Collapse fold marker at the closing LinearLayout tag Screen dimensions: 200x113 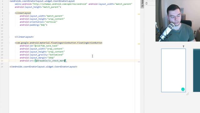pos(9,37)
